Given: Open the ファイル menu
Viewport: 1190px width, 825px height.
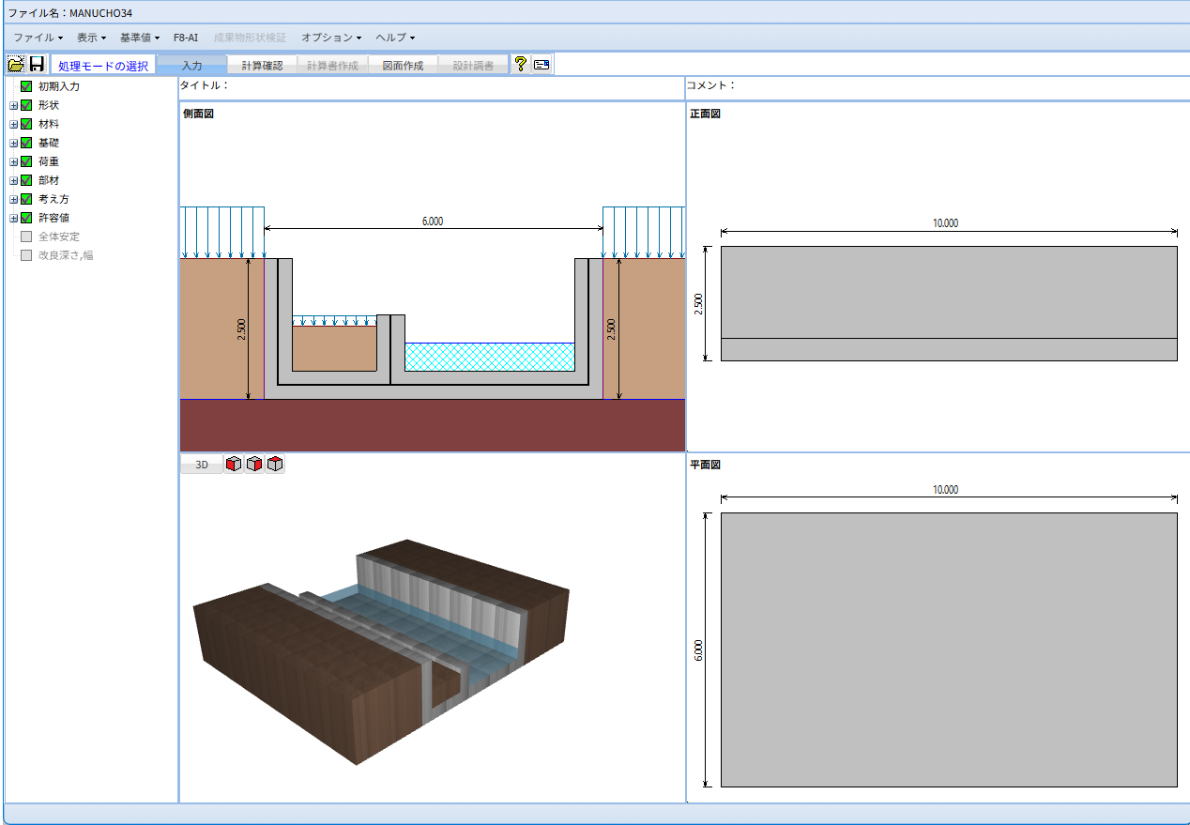Looking at the screenshot, I should pyautogui.click(x=38, y=38).
